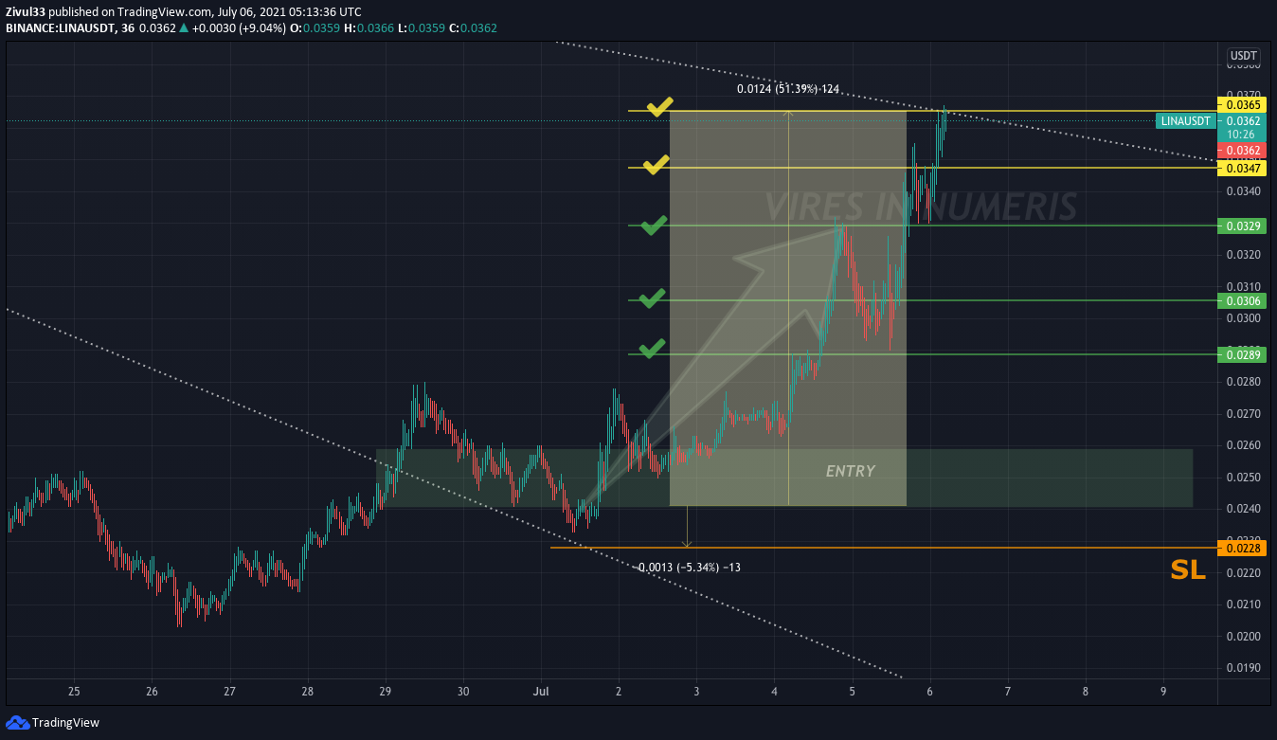This screenshot has height=740, width=1277.
Task: Click the red 0.0362 price label
Action: [1240, 151]
